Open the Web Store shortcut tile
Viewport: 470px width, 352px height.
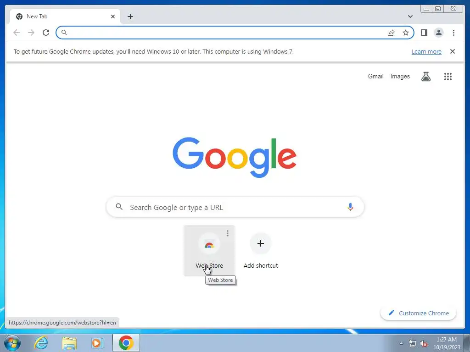[x=209, y=251]
